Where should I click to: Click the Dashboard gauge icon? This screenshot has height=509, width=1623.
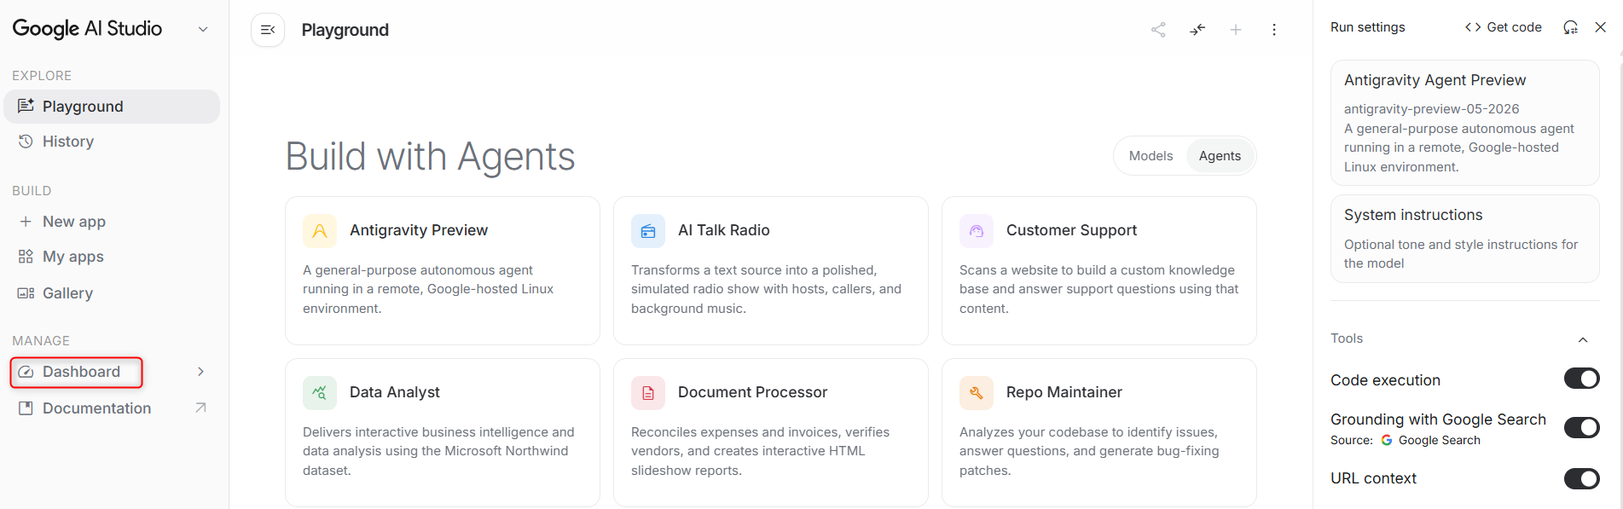(26, 372)
